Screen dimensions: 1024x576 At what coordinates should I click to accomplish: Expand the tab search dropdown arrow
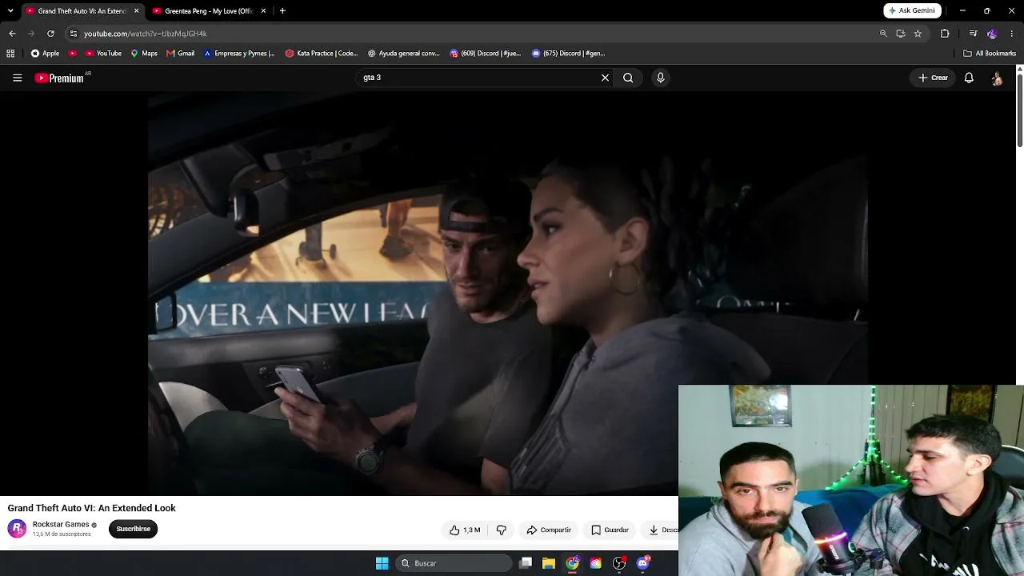point(10,11)
